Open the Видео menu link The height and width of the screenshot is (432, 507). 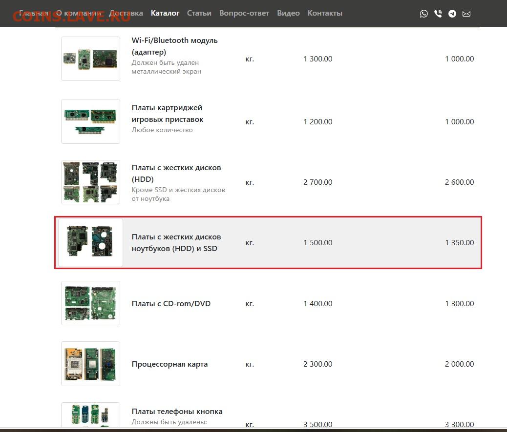pos(288,13)
